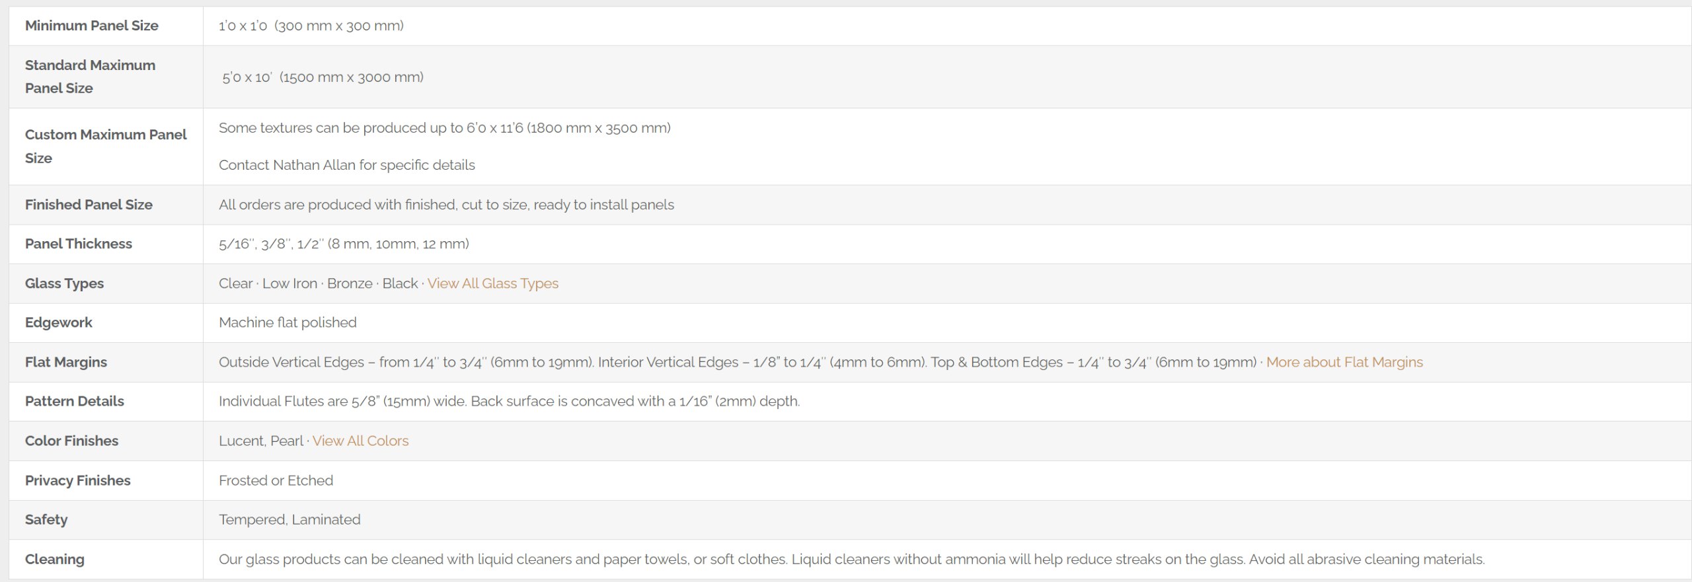
Task: Click the Frosted or Etched value text
Action: point(276,480)
